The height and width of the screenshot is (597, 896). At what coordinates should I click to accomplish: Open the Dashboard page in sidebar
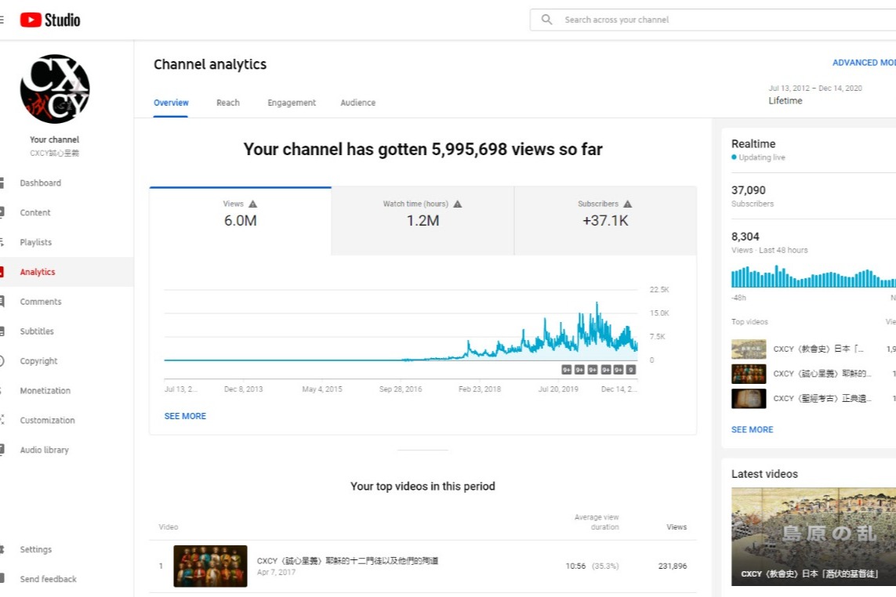coord(40,183)
